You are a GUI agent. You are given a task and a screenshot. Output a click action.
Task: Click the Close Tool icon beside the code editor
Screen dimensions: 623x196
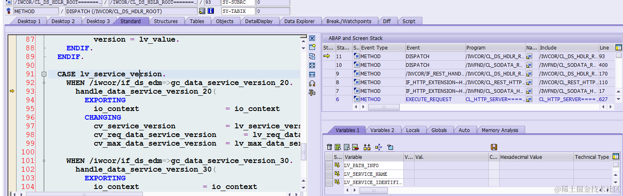coord(312,38)
